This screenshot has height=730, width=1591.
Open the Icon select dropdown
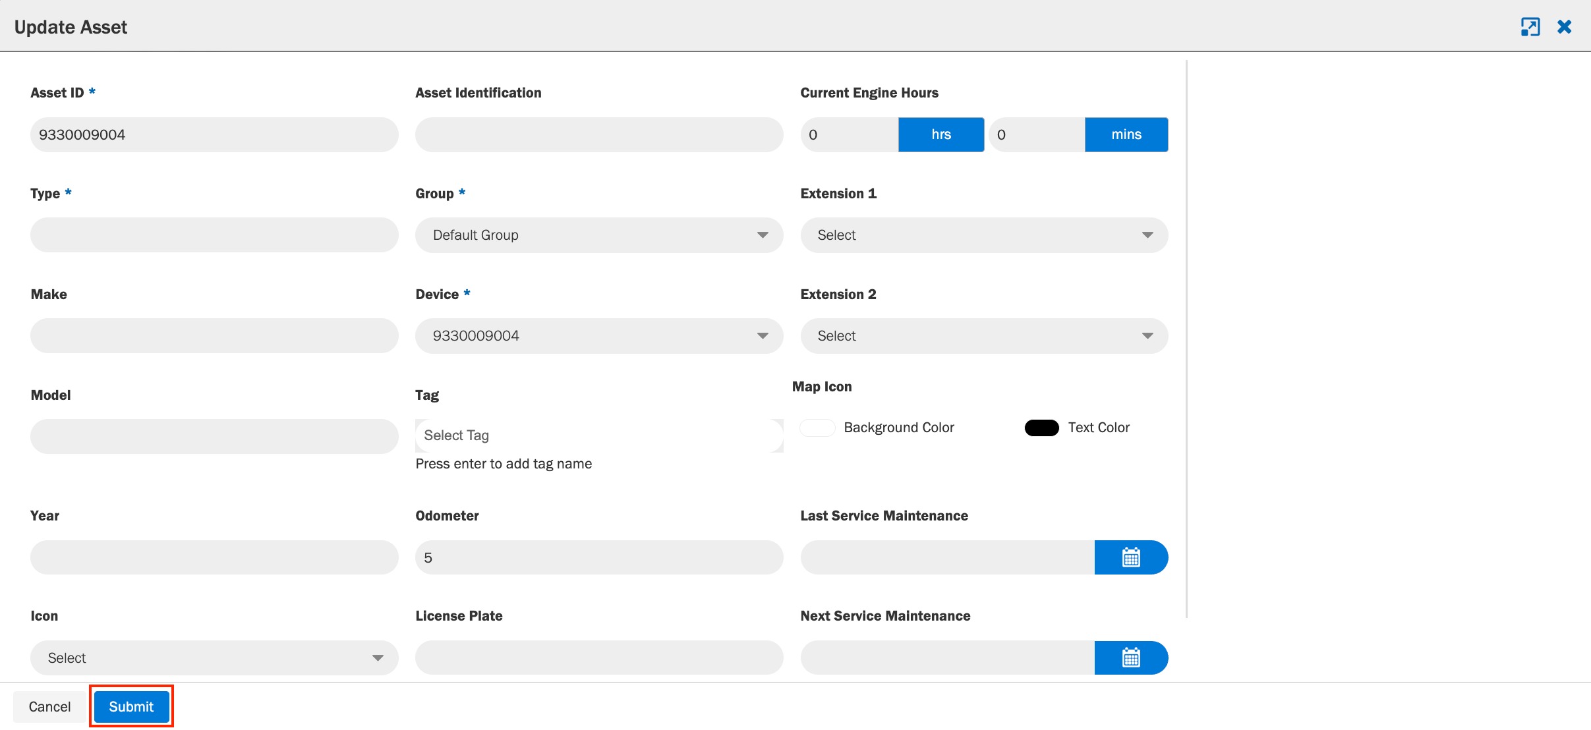click(x=214, y=658)
